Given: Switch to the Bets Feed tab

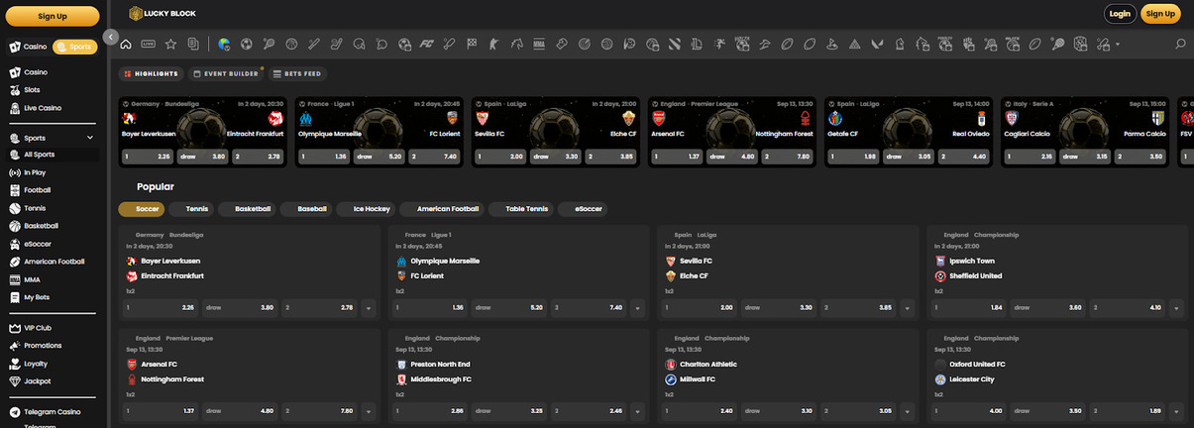Looking at the screenshot, I should point(296,73).
